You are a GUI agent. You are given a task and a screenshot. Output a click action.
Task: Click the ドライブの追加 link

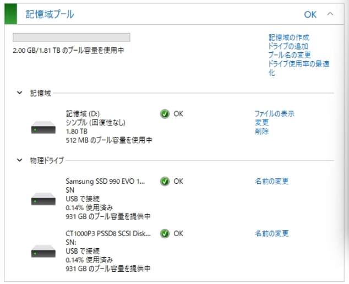(288, 46)
